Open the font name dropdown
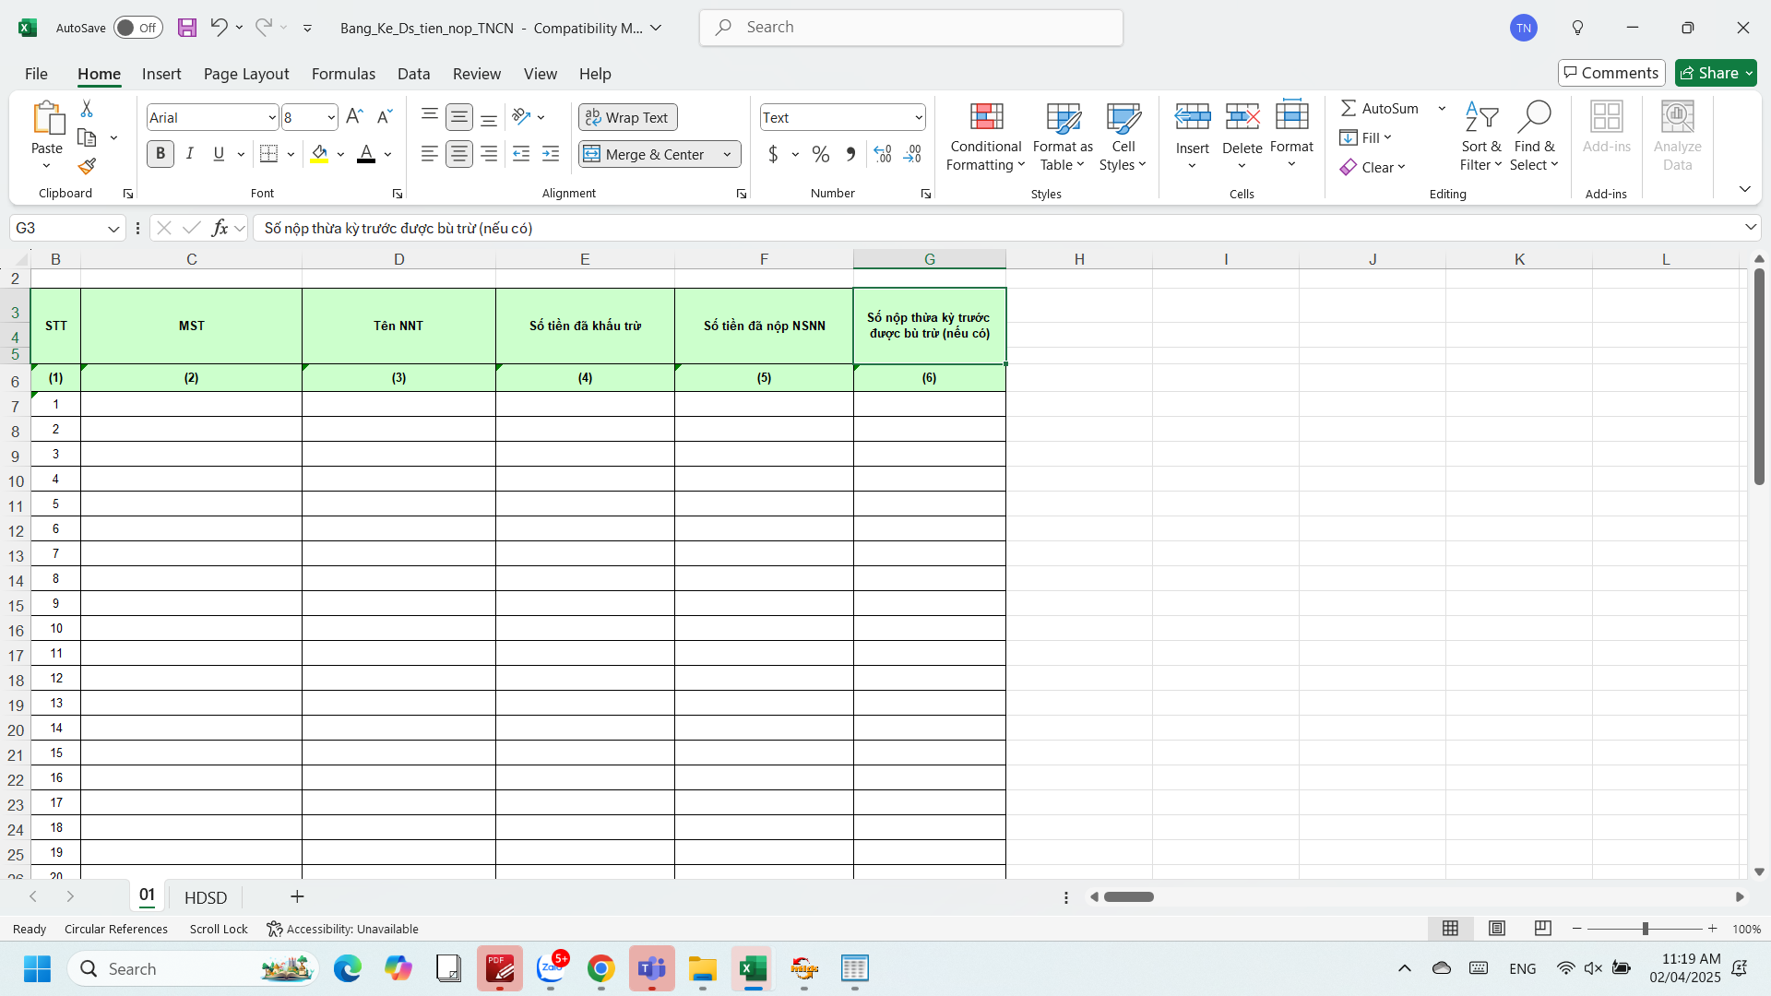1771x996 pixels. point(272,117)
